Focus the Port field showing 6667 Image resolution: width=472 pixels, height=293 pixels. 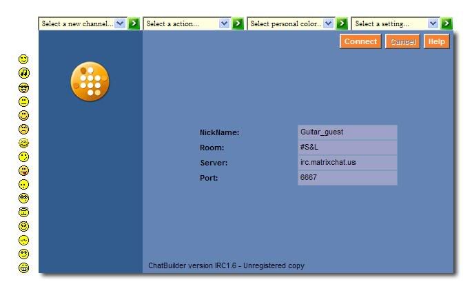[347, 178]
